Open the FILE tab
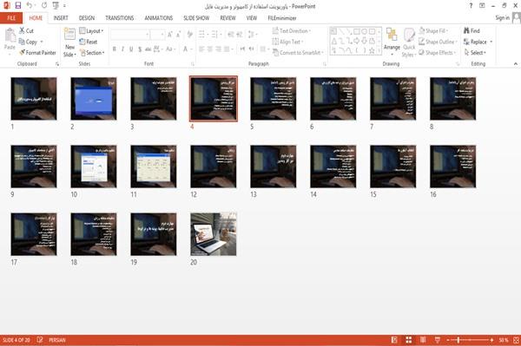Viewport: 521px width, 346px height. click(11, 18)
